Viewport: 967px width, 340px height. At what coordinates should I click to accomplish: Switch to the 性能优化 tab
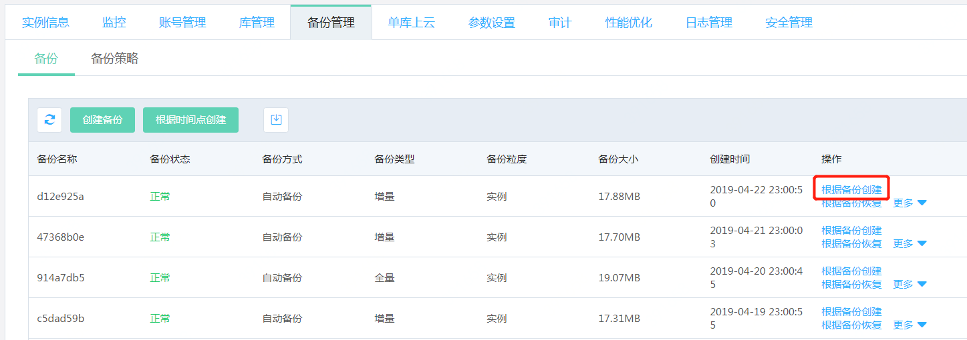629,23
